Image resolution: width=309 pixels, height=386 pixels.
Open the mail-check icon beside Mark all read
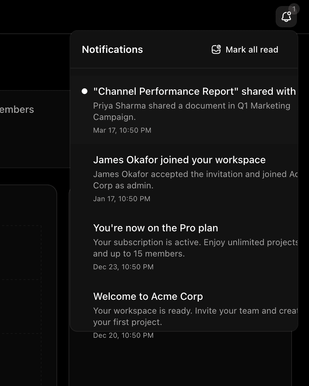[217, 50]
